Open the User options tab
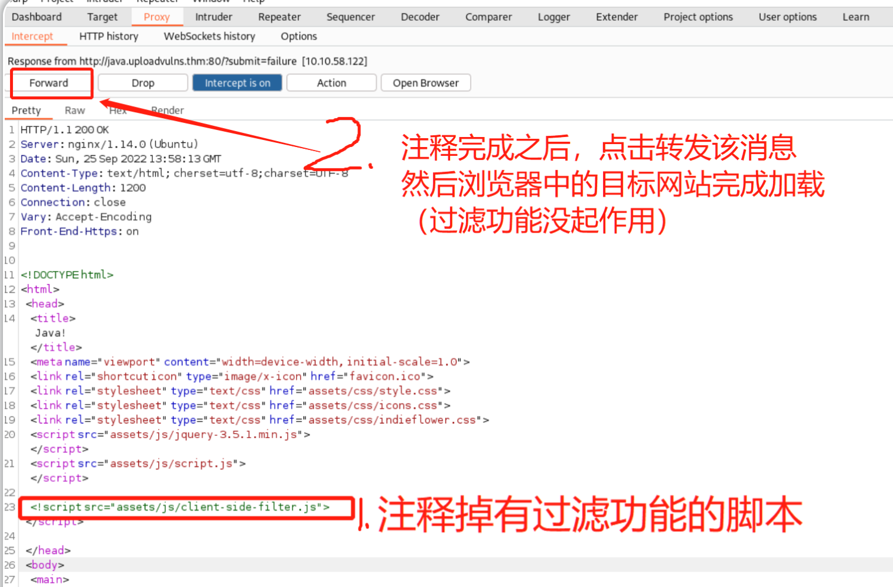This screenshot has height=587, width=893. tap(788, 17)
